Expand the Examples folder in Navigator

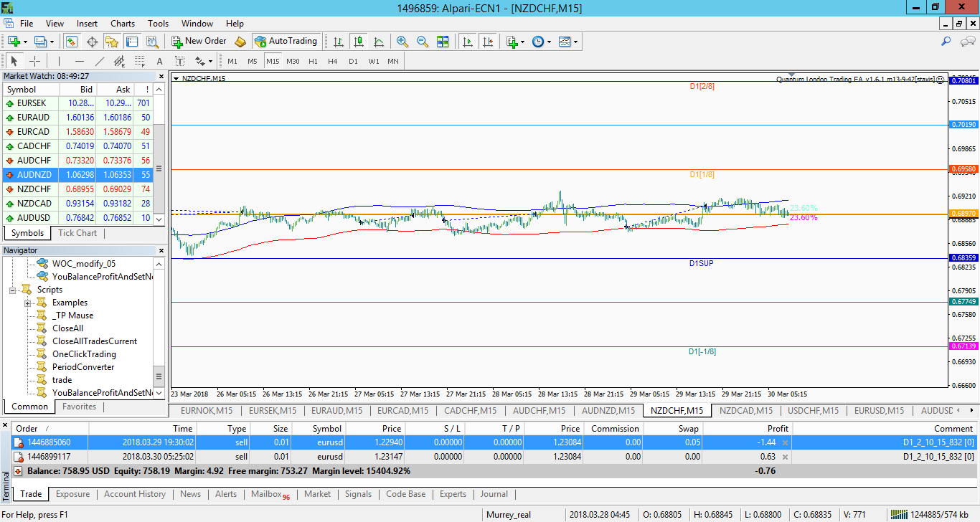(28, 303)
